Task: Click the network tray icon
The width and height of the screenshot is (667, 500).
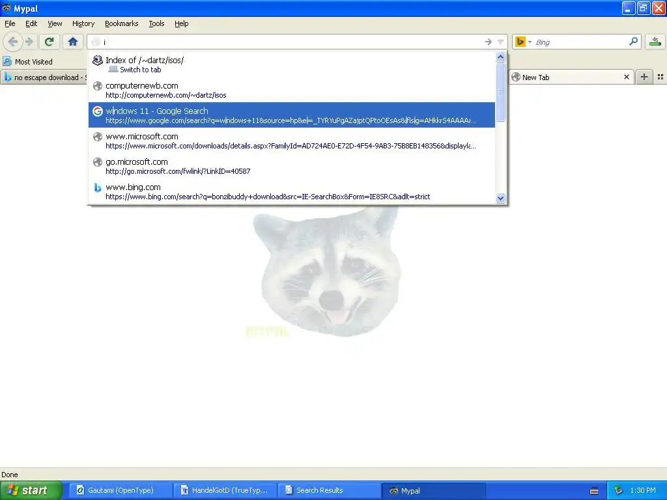Action: (x=619, y=491)
